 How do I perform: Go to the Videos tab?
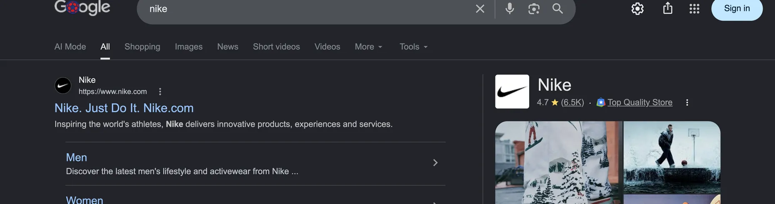tap(327, 47)
